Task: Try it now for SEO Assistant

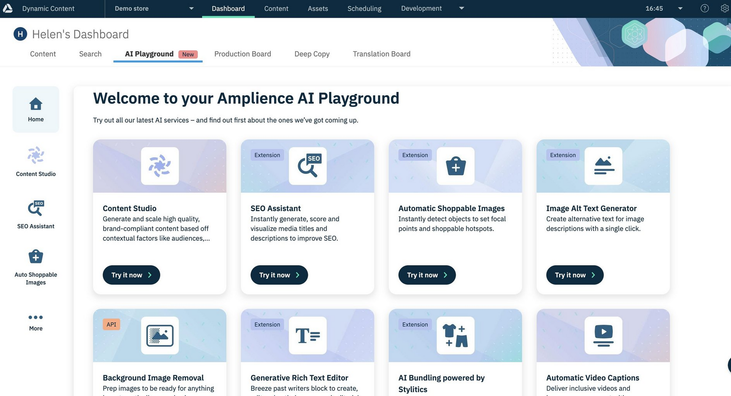Action: [279, 275]
